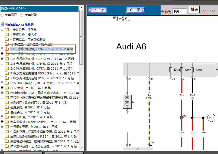Screen dimensions: 218x154
Task: Go to previous page with 上一页 button
Action: pos(97,10)
